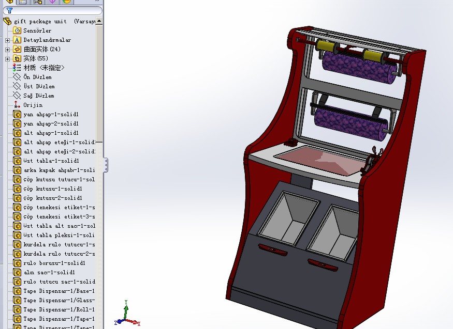453x329 pixels.
Task: Select çöp kutusu-1-solid1 body icon
Action: click(x=17, y=189)
